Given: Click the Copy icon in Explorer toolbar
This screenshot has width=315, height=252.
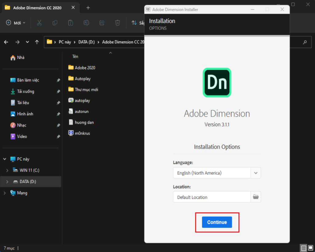Looking at the screenshot, I should point(55,23).
